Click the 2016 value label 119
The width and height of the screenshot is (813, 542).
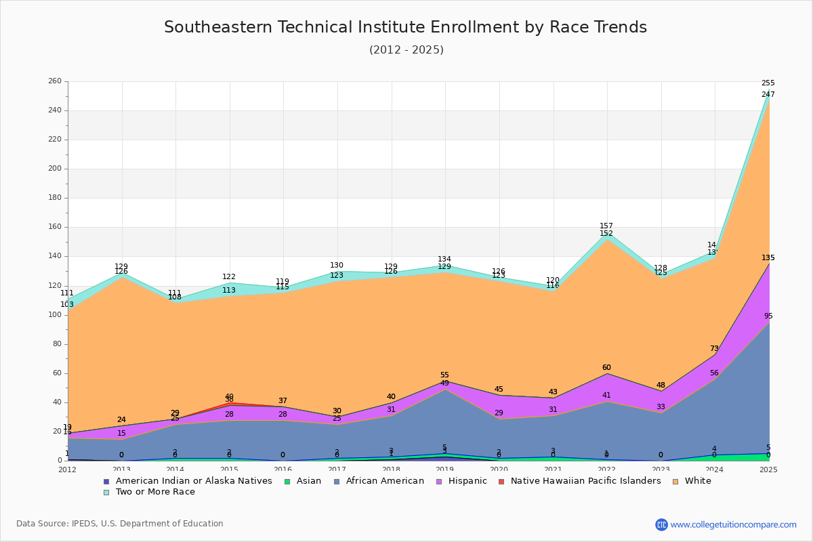point(283,282)
